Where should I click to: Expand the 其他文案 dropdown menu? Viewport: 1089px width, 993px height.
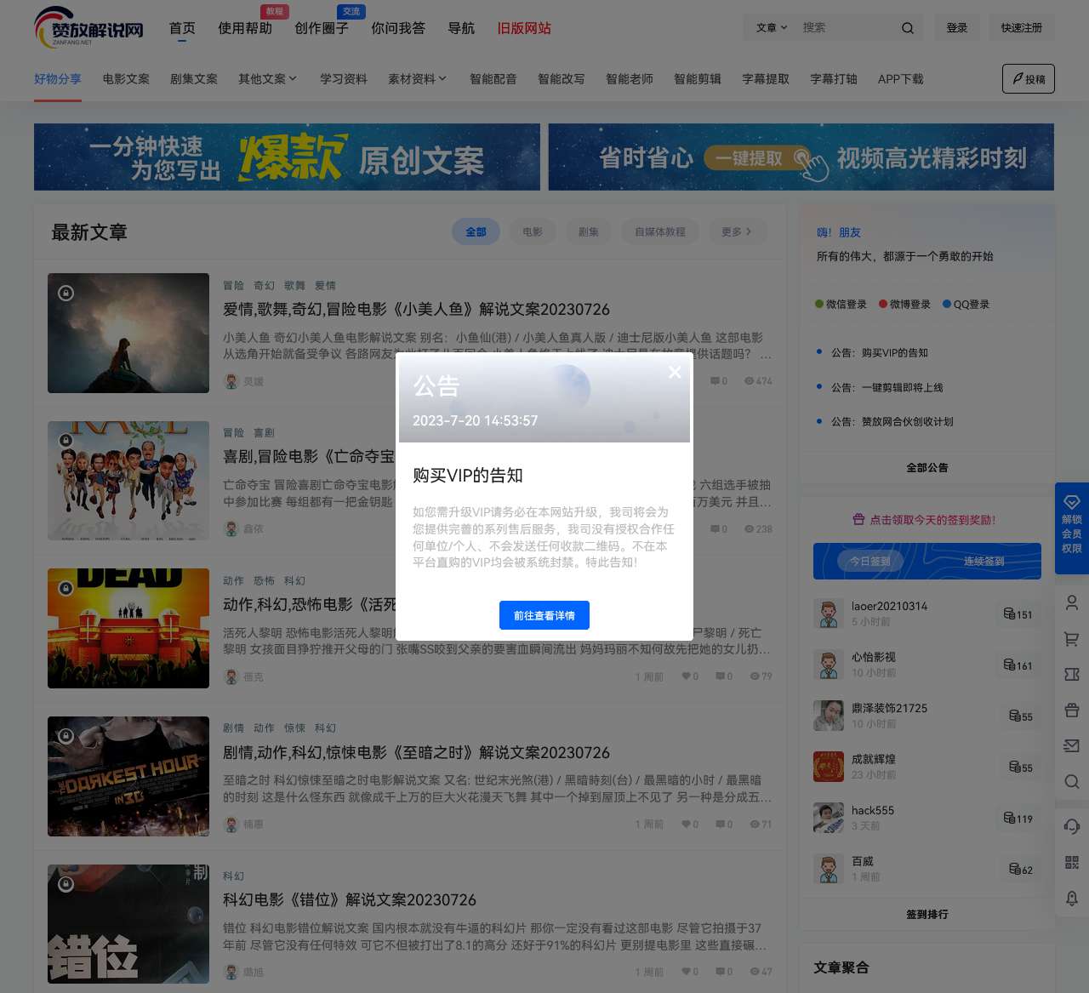click(267, 79)
